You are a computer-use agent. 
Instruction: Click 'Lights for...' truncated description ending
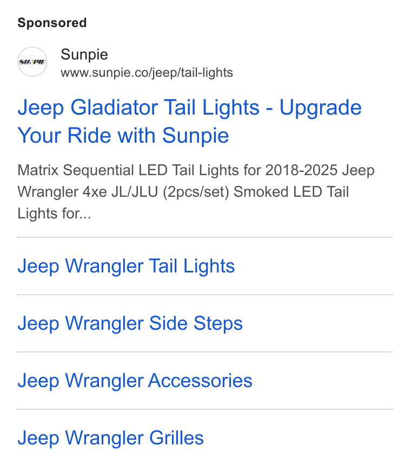[x=54, y=214]
